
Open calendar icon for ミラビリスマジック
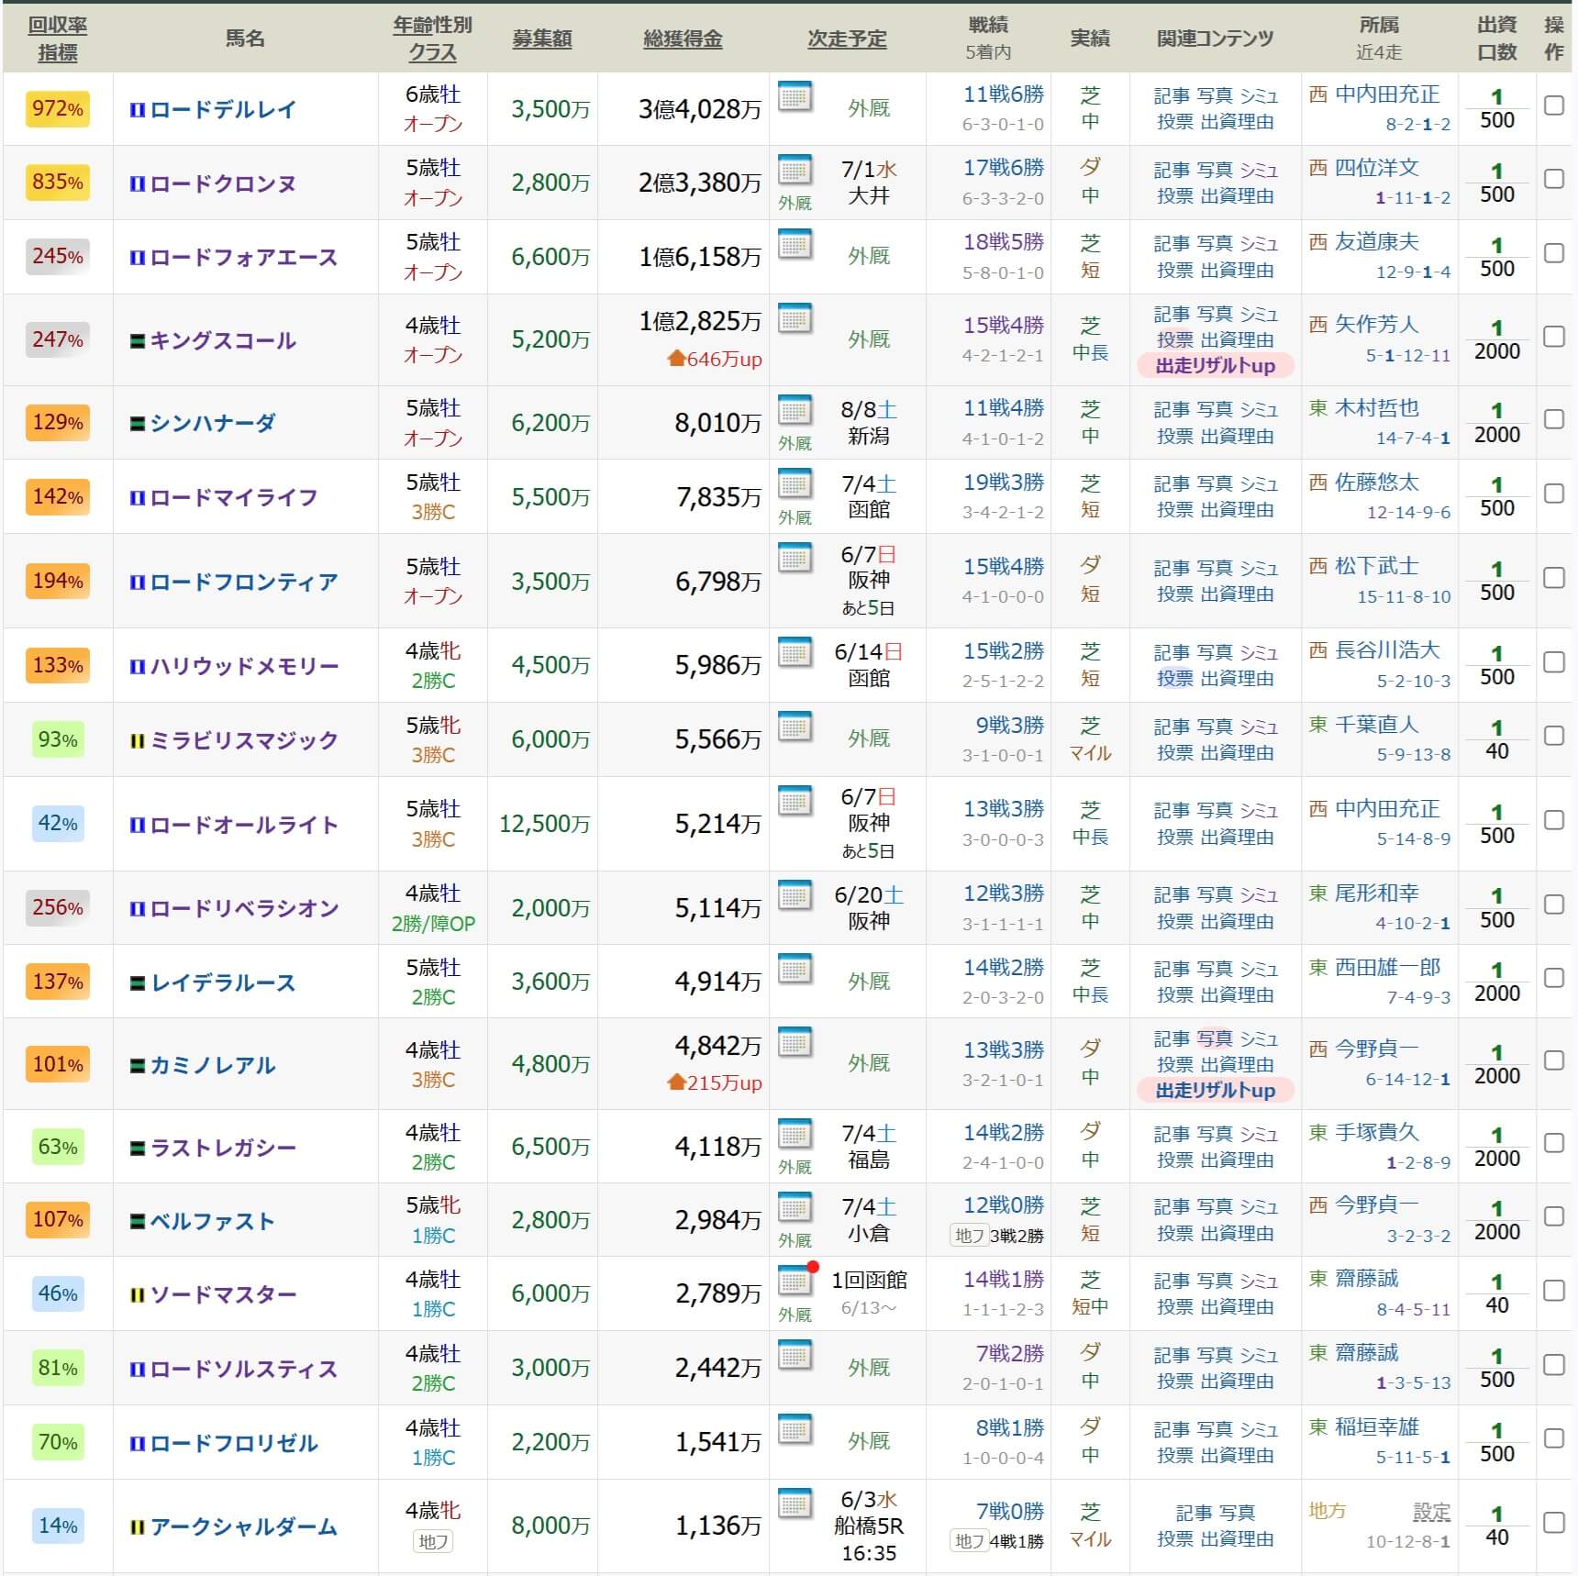pyautogui.click(x=795, y=727)
